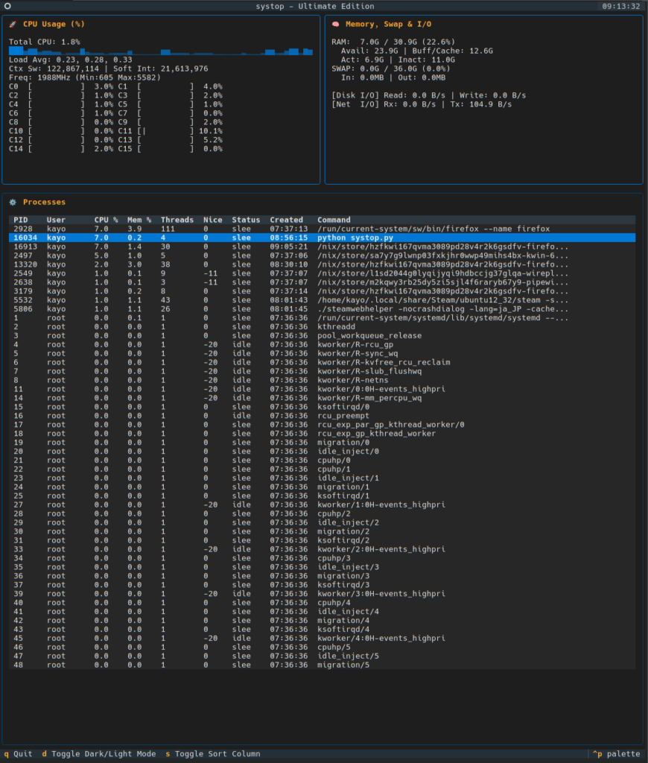This screenshot has width=648, height=763.
Task: Quit the app with the q Quit footer button
Action: point(19,754)
